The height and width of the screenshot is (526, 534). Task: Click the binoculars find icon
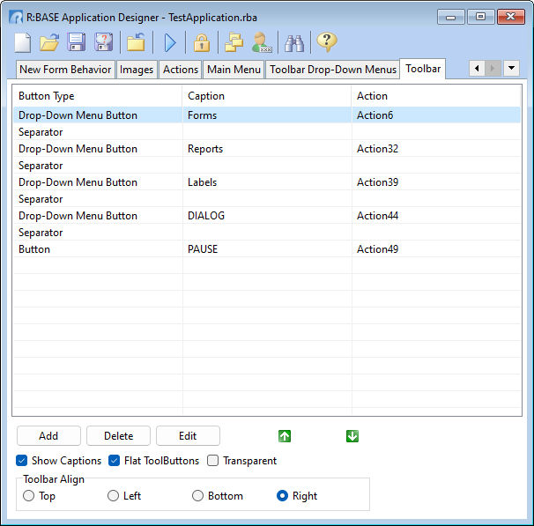pyautogui.click(x=294, y=42)
